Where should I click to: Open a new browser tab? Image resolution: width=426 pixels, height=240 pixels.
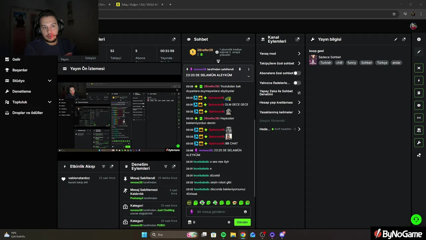pyautogui.click(x=170, y=5)
